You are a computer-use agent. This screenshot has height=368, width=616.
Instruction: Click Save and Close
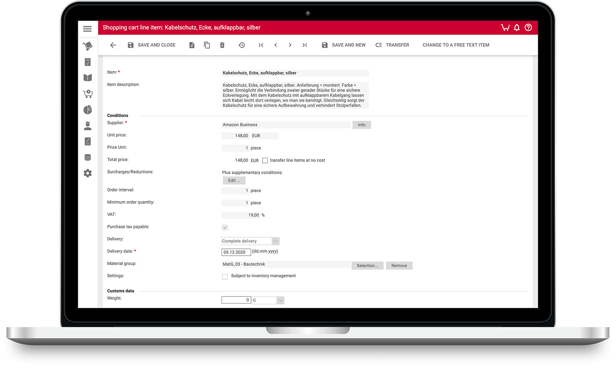point(152,45)
